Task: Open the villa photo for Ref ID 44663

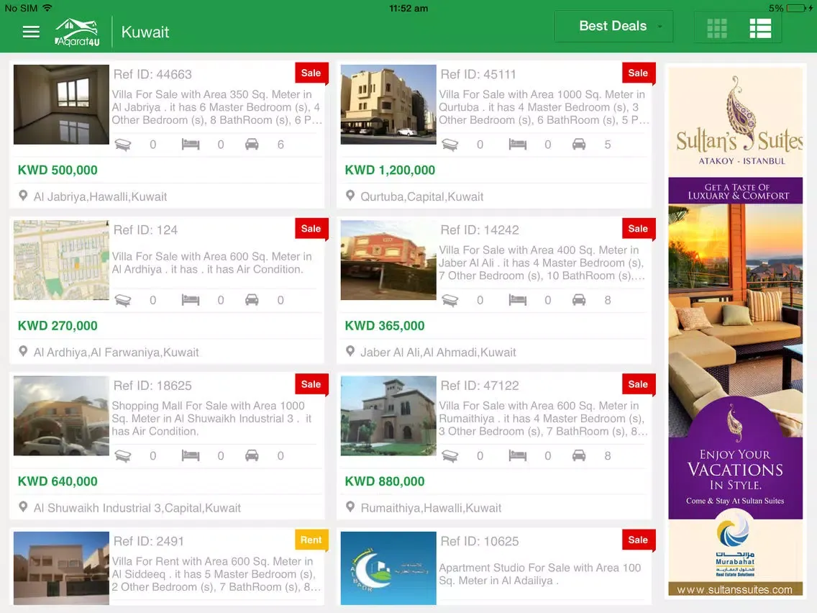Action: pyautogui.click(x=61, y=104)
